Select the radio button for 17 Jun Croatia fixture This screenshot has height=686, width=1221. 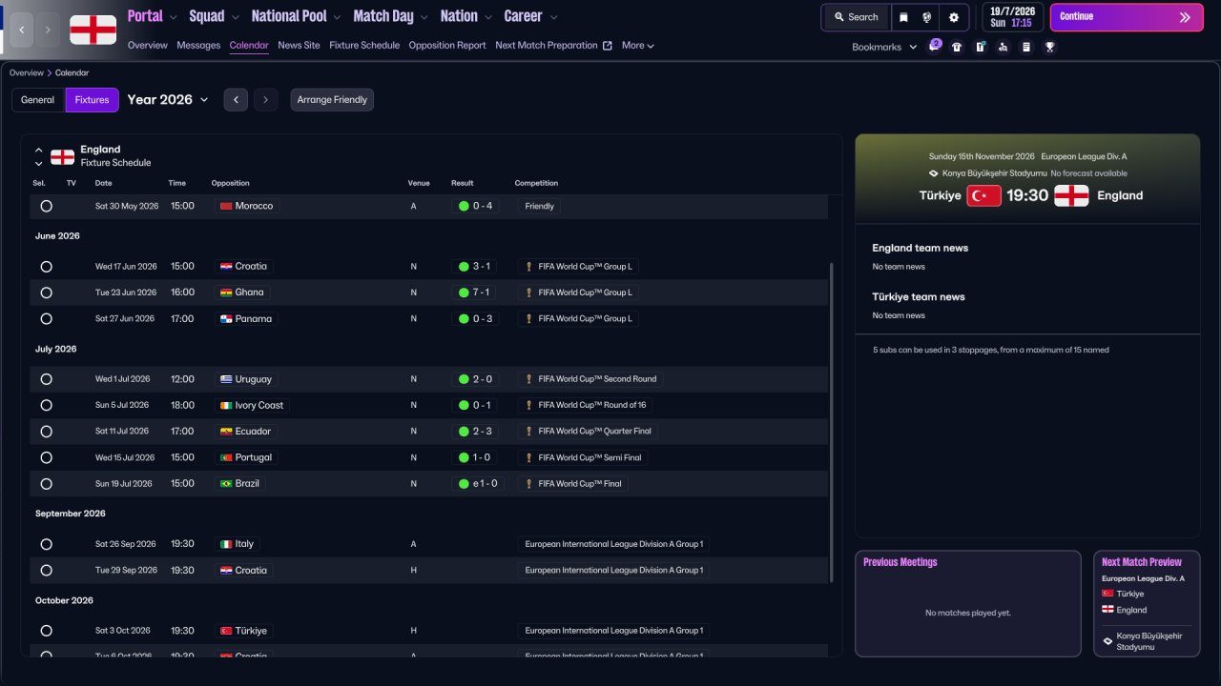pos(46,267)
